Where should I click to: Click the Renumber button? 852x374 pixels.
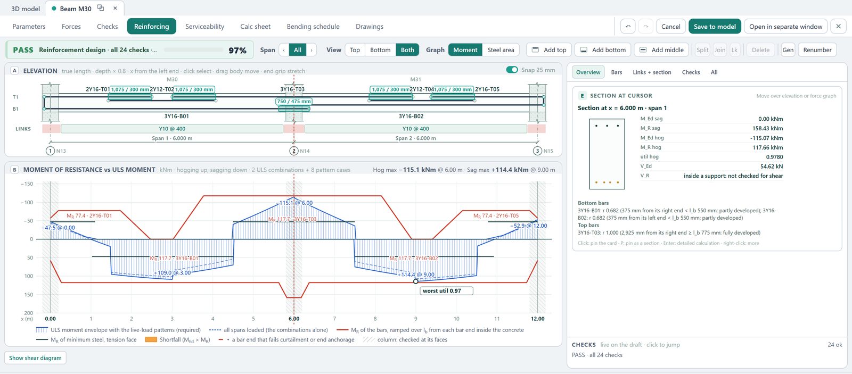click(817, 50)
